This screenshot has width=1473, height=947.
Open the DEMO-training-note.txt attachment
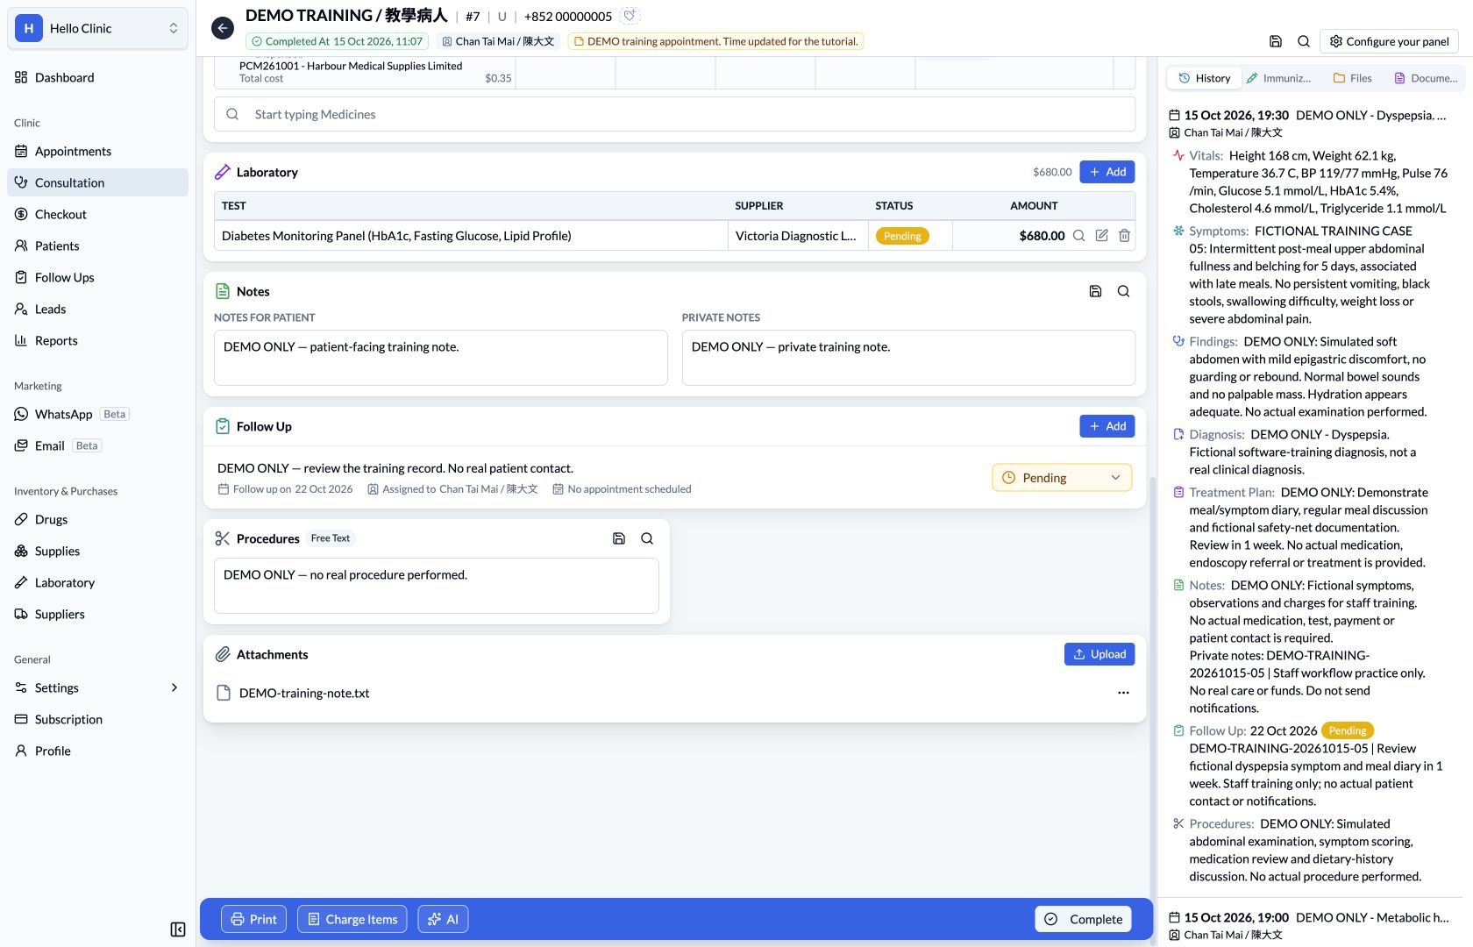[x=303, y=693]
